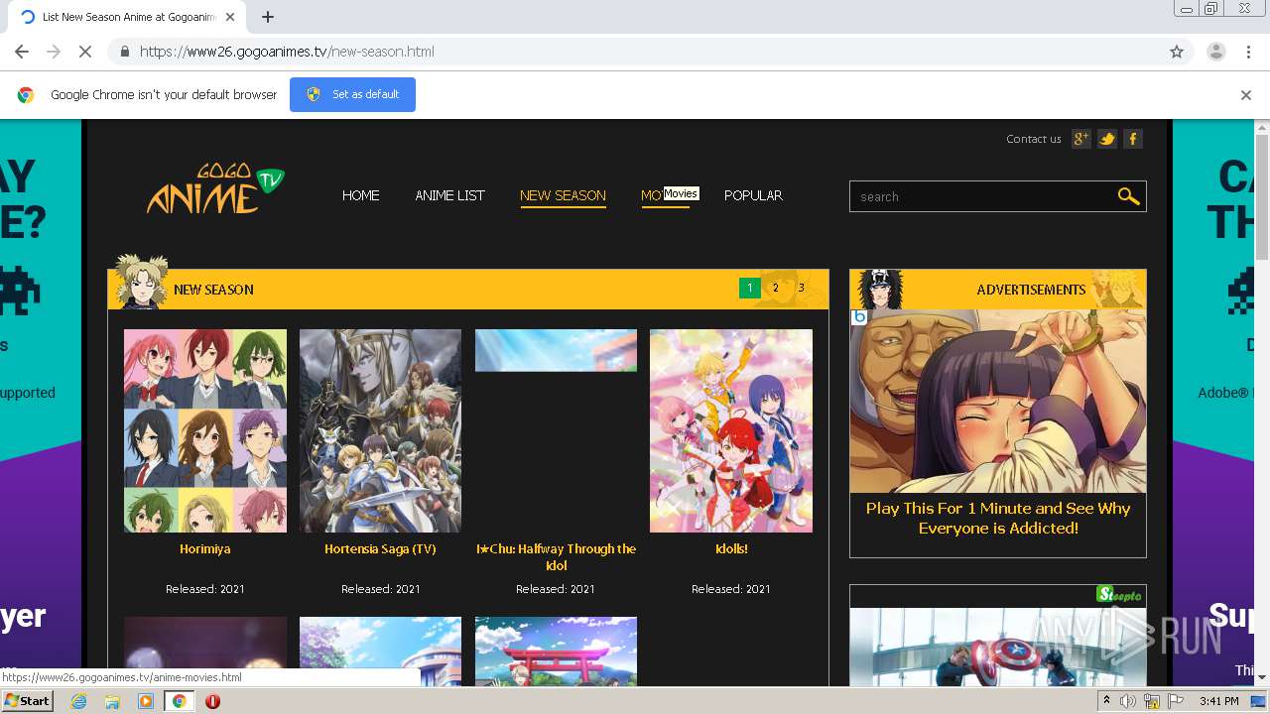Image resolution: width=1270 pixels, height=714 pixels.
Task: Open the Idolls! title link
Action: click(731, 548)
